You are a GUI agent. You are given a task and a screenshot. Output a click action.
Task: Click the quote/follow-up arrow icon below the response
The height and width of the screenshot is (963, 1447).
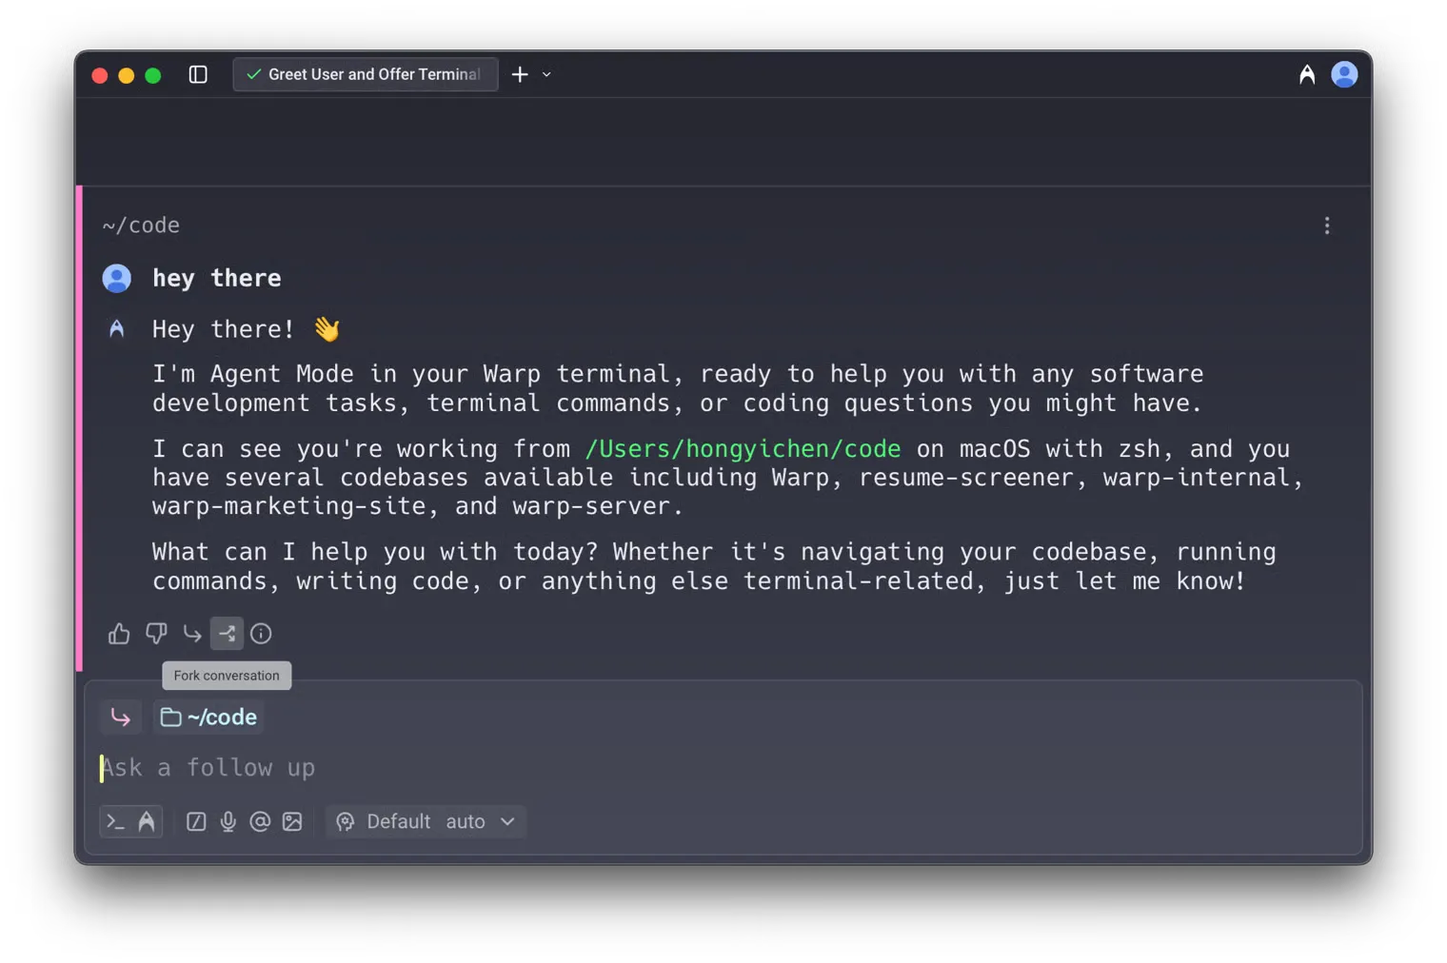191,633
